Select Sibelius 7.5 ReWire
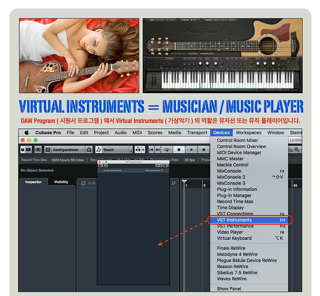The width and height of the screenshot is (320, 296). [249, 272]
